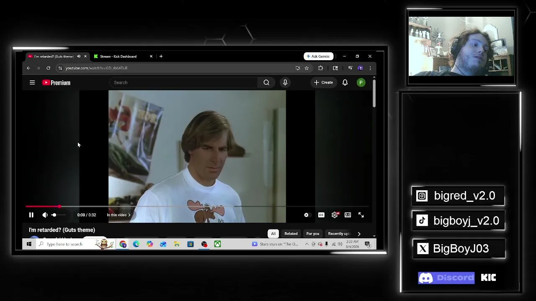Mute the video with the speaker icon
Viewport: 536px width, 301px height.
pos(45,215)
